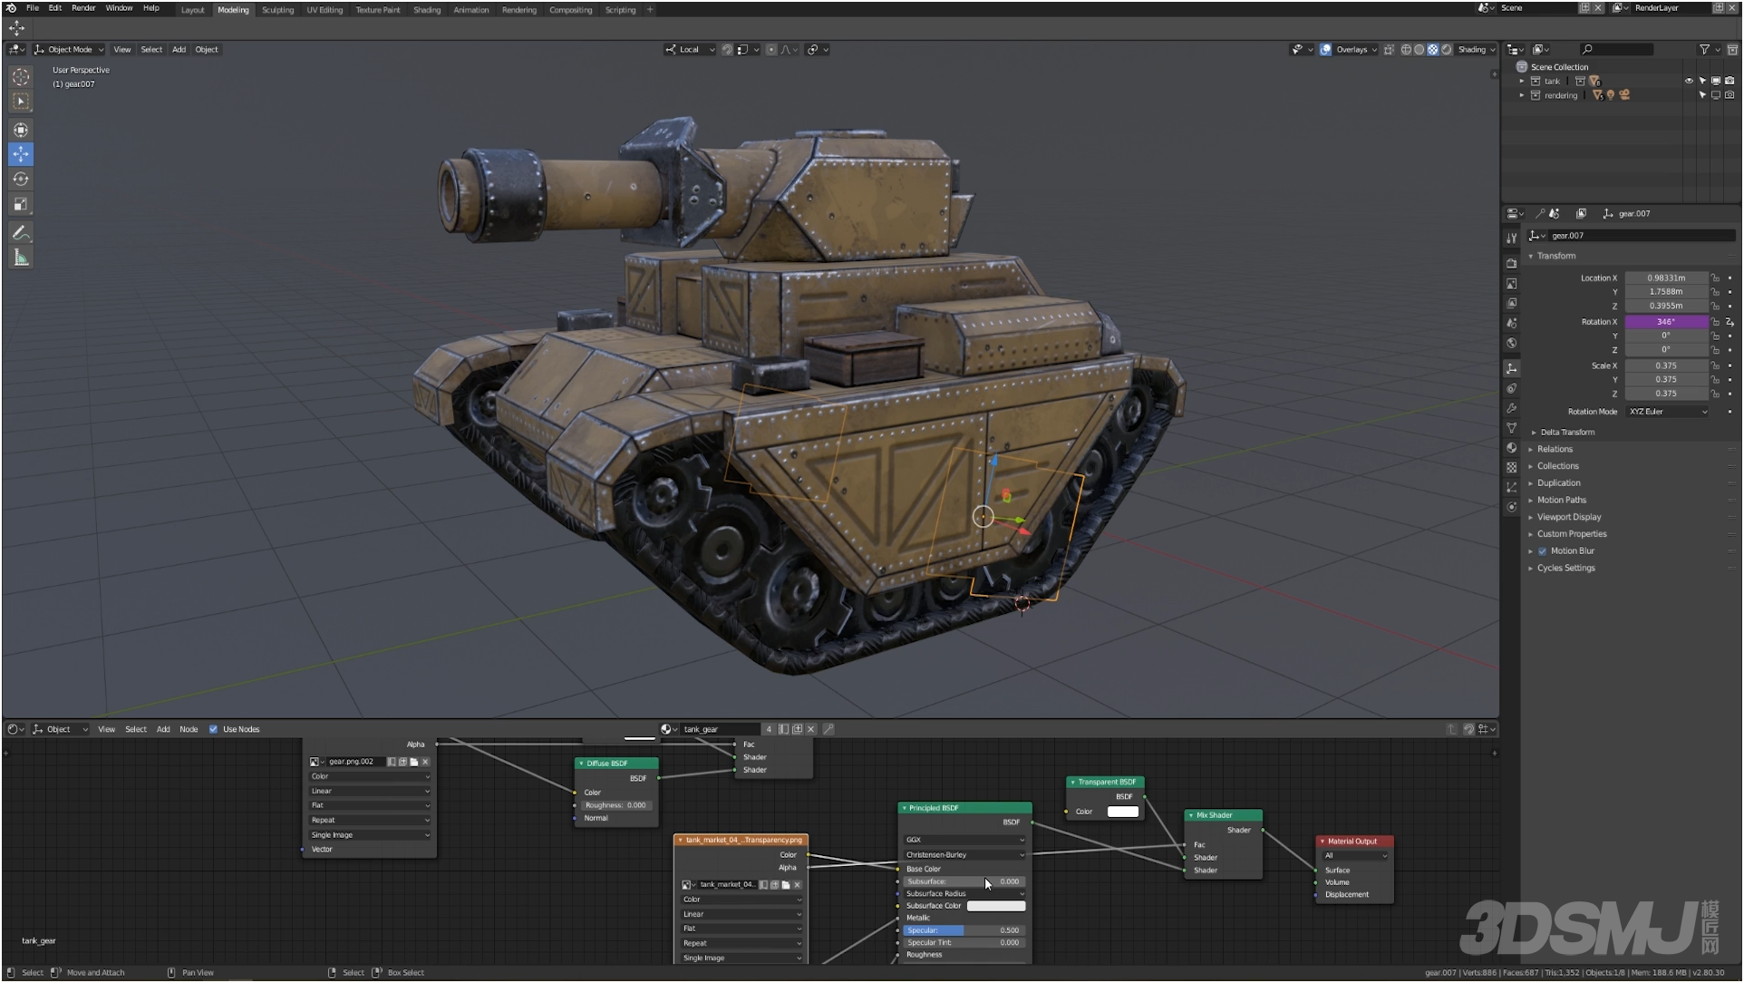Toggle lock on Location X
1744x983 pixels.
(x=1715, y=278)
